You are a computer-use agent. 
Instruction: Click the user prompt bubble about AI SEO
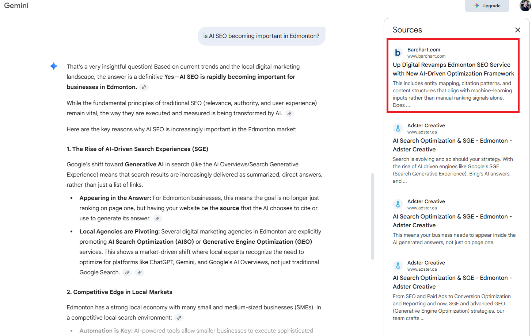pyautogui.click(x=261, y=36)
